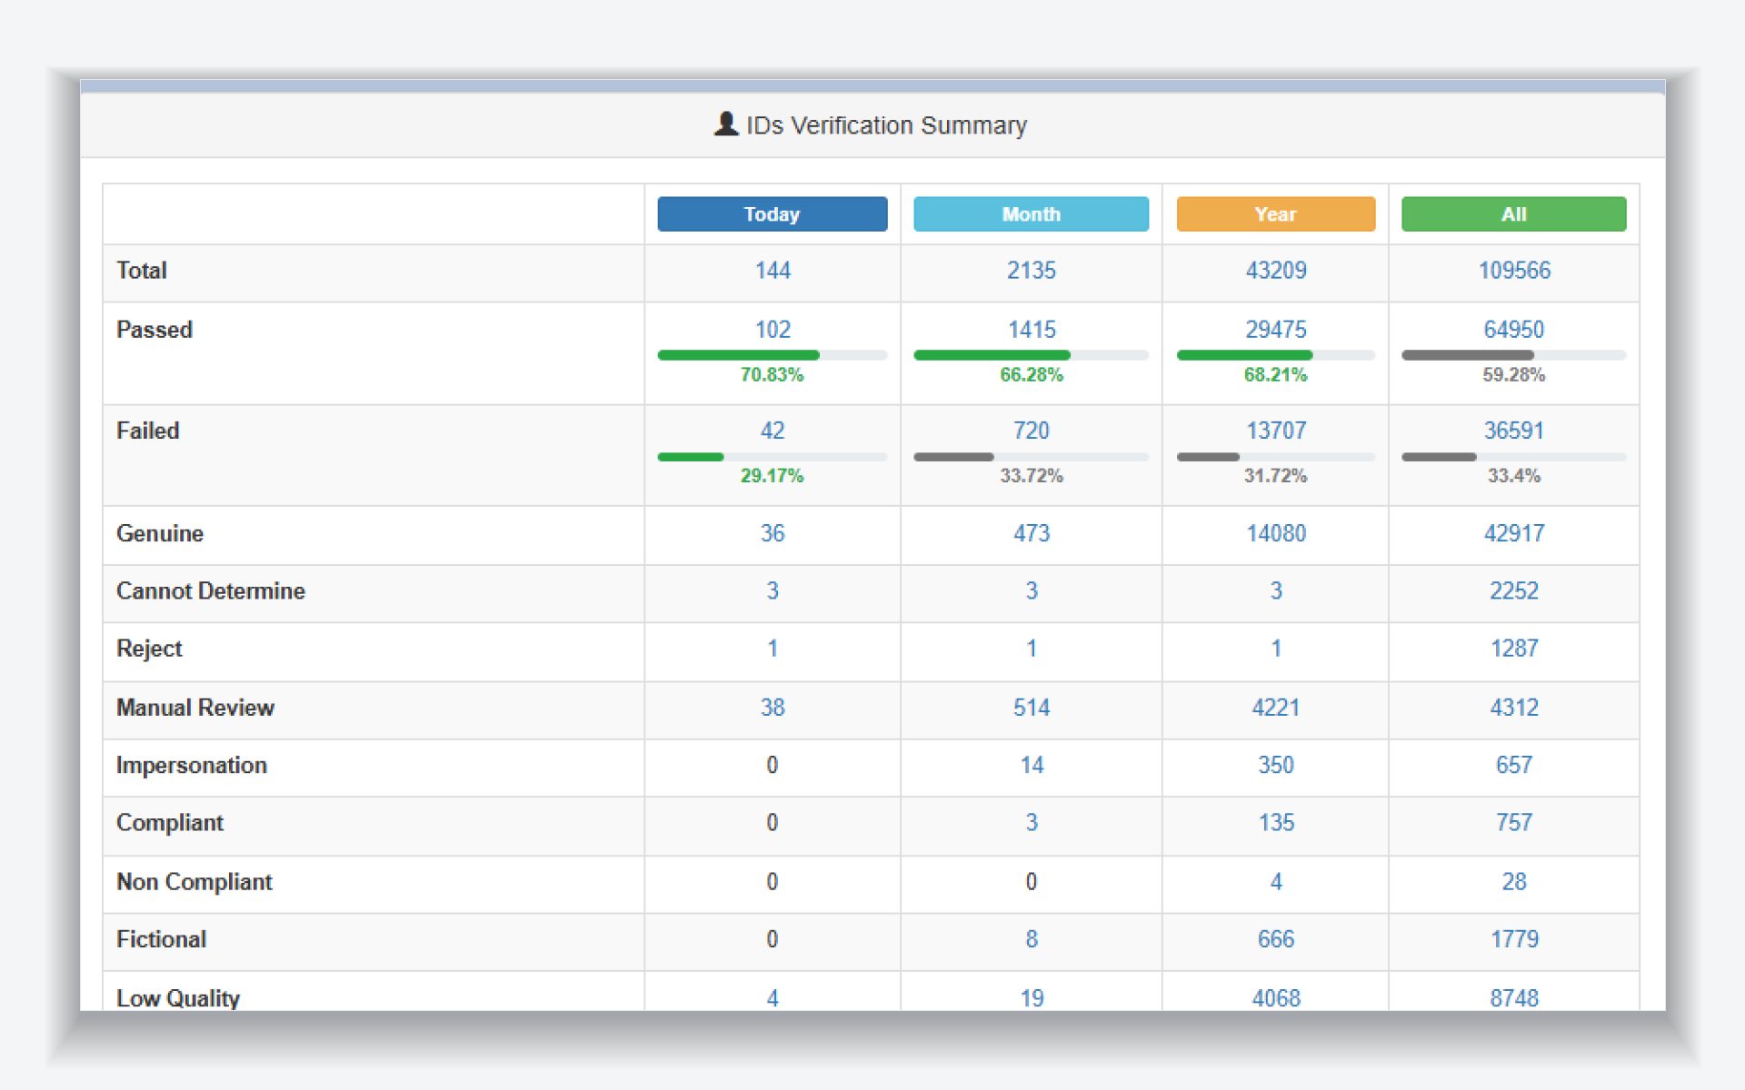1745x1090 pixels.
Task: Click the IDs Verification Summary heading text
Action: [886, 125]
